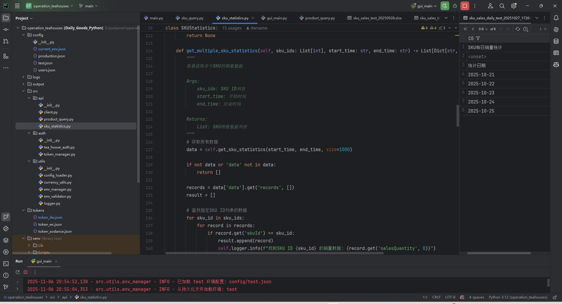Open the Git tool window
This screenshot has width=562, height=304.
coord(6,287)
